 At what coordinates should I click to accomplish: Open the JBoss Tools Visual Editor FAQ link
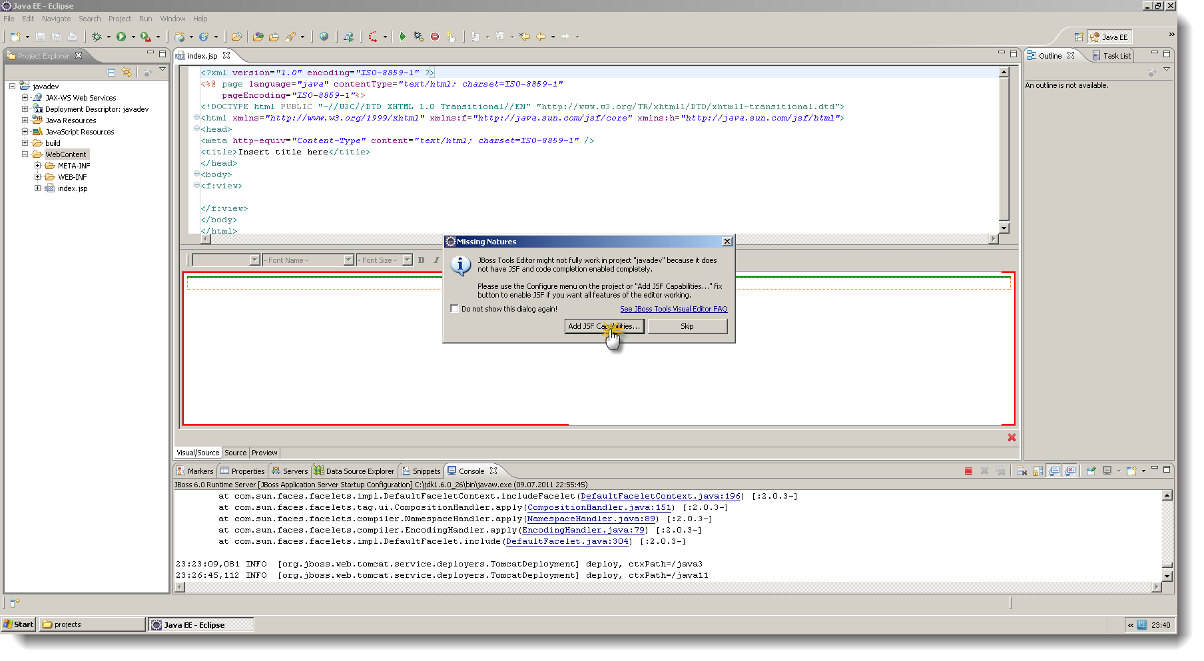[674, 309]
